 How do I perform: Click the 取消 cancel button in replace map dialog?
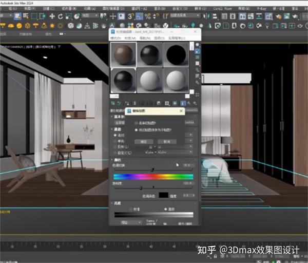[x=167, y=142]
